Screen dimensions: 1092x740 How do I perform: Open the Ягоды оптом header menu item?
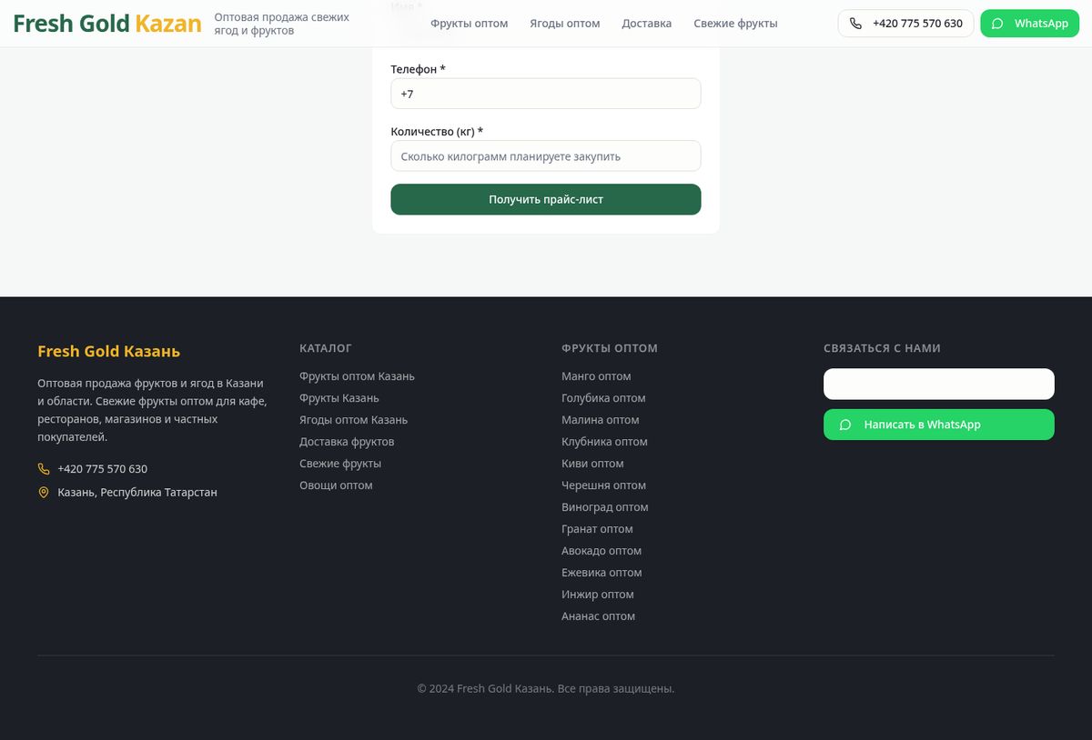(565, 24)
